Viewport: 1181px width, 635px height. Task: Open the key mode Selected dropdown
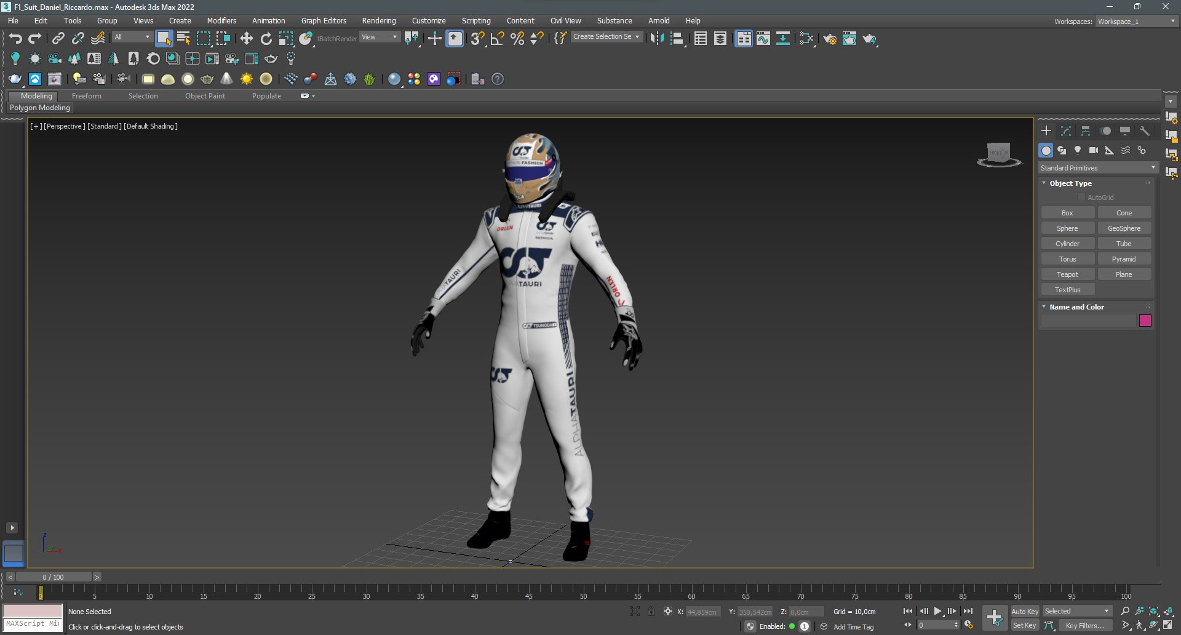(x=1077, y=611)
